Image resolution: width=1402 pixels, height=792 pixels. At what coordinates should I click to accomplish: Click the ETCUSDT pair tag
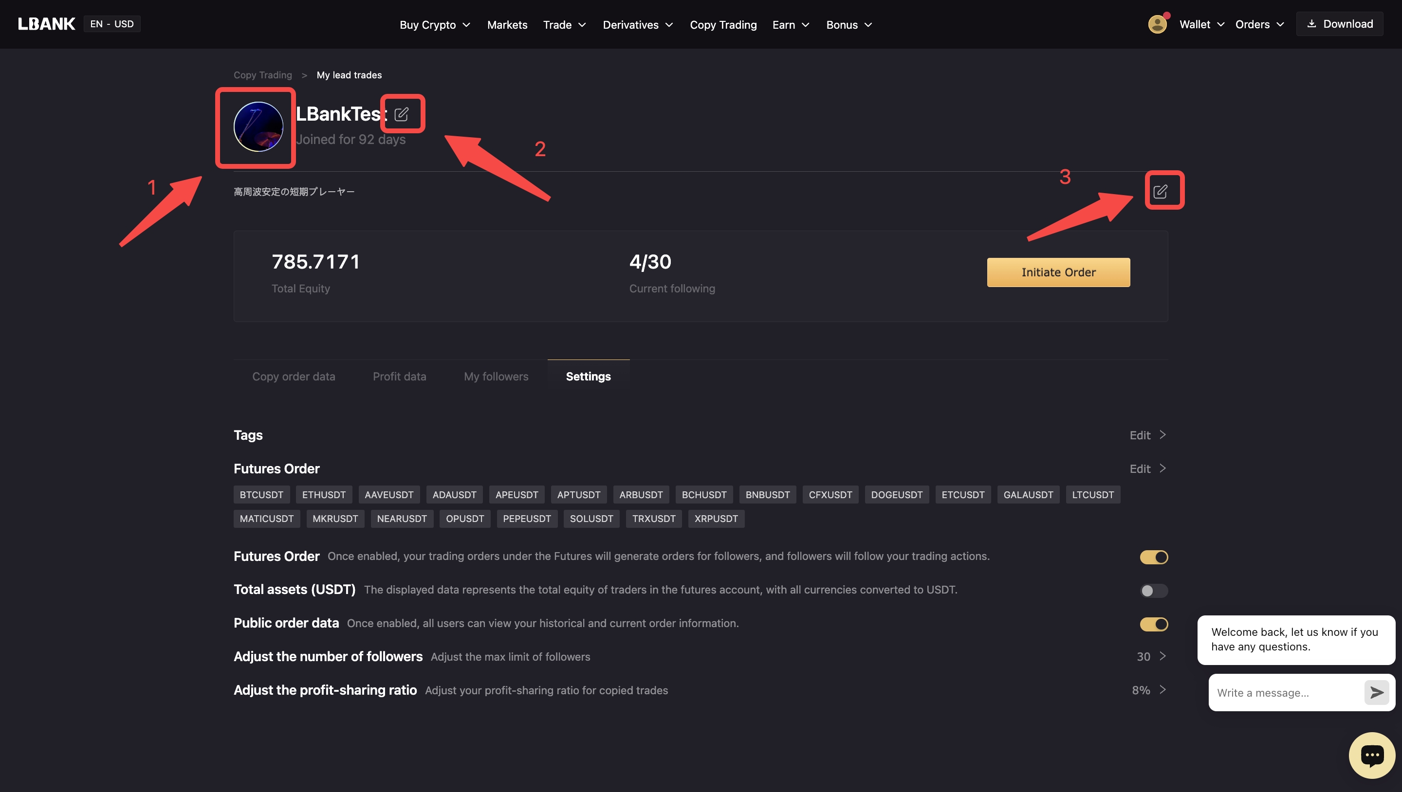(963, 495)
